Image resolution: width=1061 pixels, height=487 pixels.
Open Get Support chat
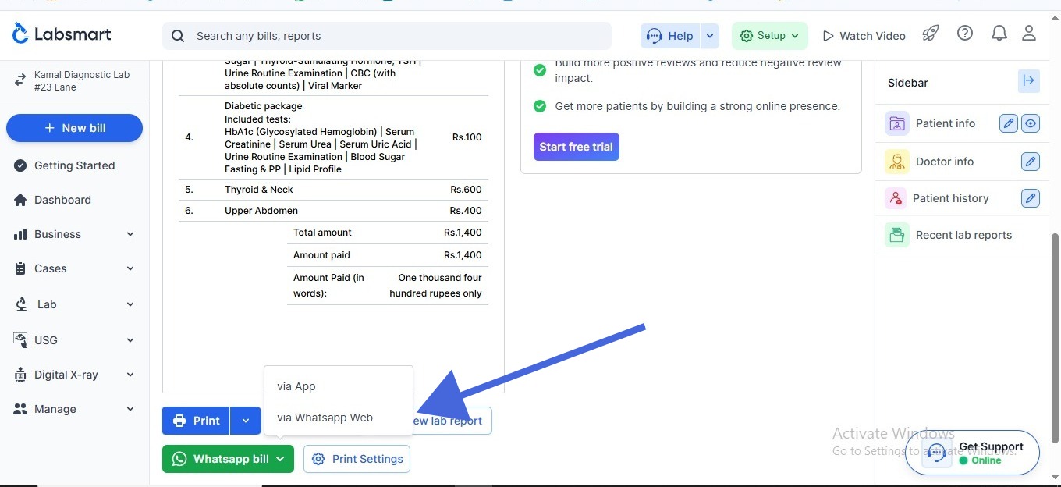point(972,453)
